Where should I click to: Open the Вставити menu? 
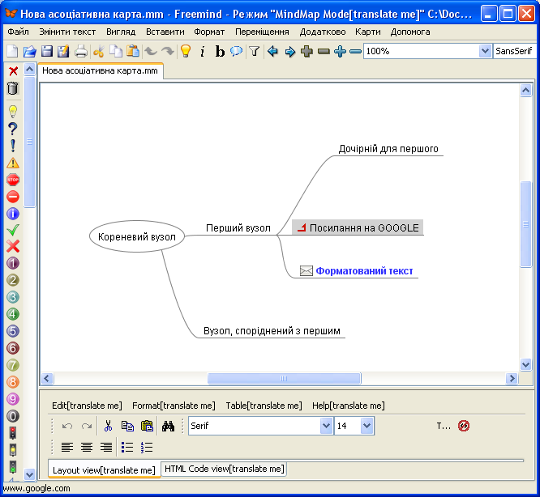point(165,32)
